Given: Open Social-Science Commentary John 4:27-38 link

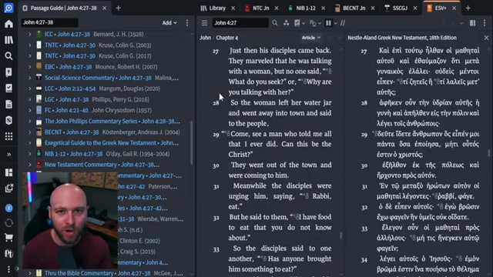Looking at the screenshot, I should click(x=98, y=78).
